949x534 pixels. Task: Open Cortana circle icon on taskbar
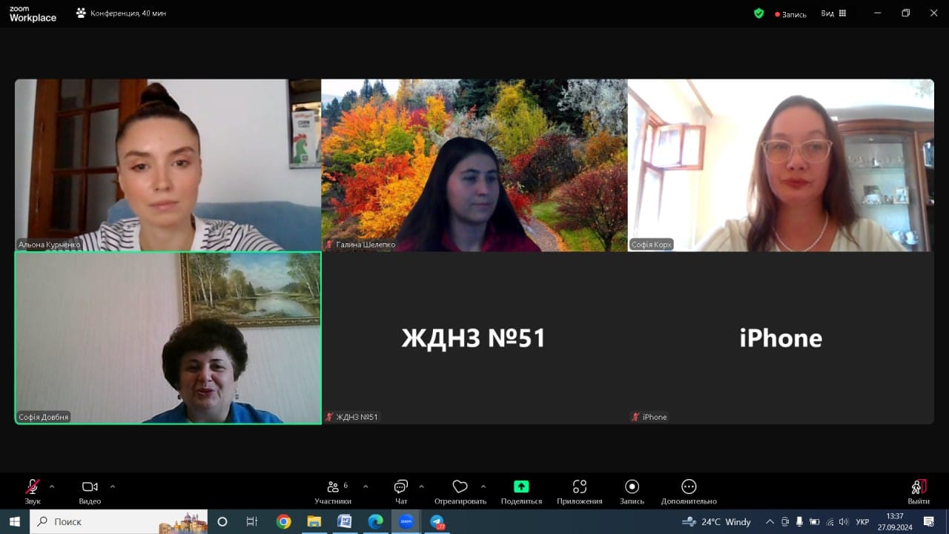[222, 521]
